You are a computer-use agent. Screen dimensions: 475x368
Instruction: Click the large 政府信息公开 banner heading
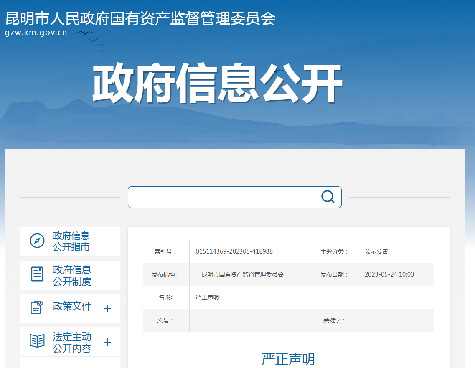[217, 84]
